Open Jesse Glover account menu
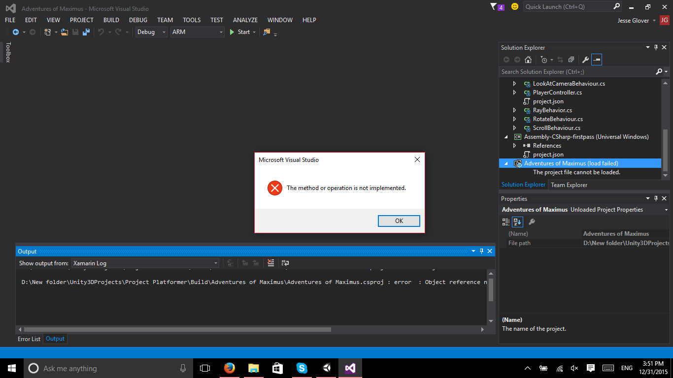The height and width of the screenshot is (378, 673). click(x=637, y=20)
